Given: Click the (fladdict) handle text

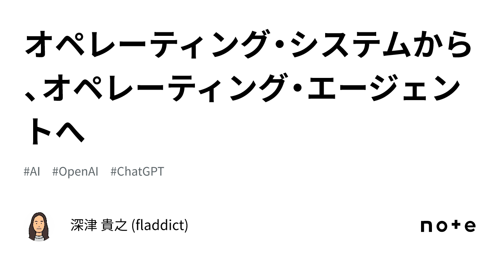Looking at the screenshot, I should (160, 226).
